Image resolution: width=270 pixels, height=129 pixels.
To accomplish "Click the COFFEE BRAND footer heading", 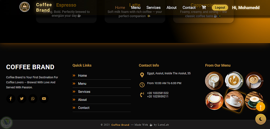I will (30, 67).
